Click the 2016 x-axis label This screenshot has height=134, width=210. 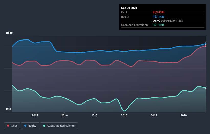point(64,115)
